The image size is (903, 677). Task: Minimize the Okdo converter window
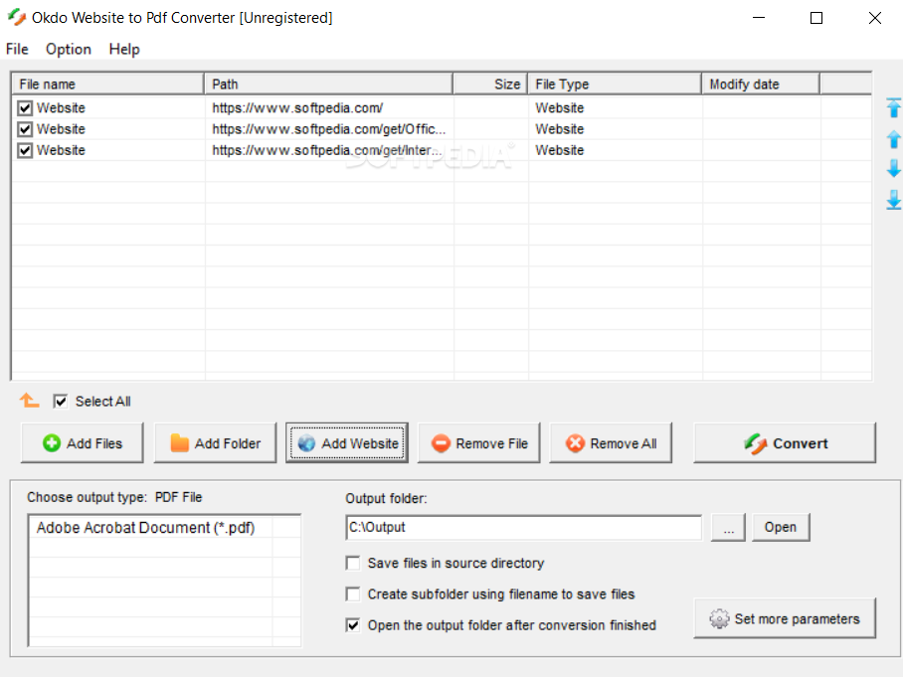[x=759, y=18]
